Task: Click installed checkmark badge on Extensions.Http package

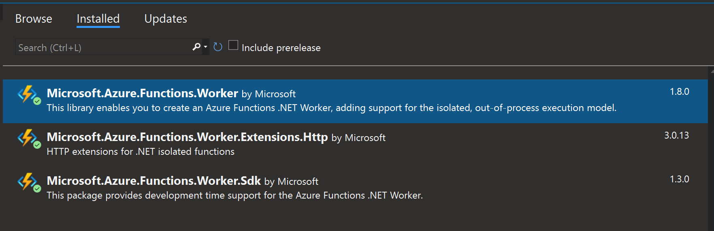Action: tap(37, 145)
